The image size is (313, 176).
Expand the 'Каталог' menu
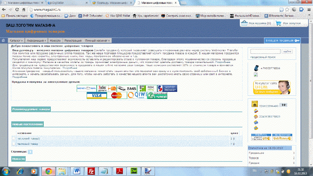(x=16, y=40)
